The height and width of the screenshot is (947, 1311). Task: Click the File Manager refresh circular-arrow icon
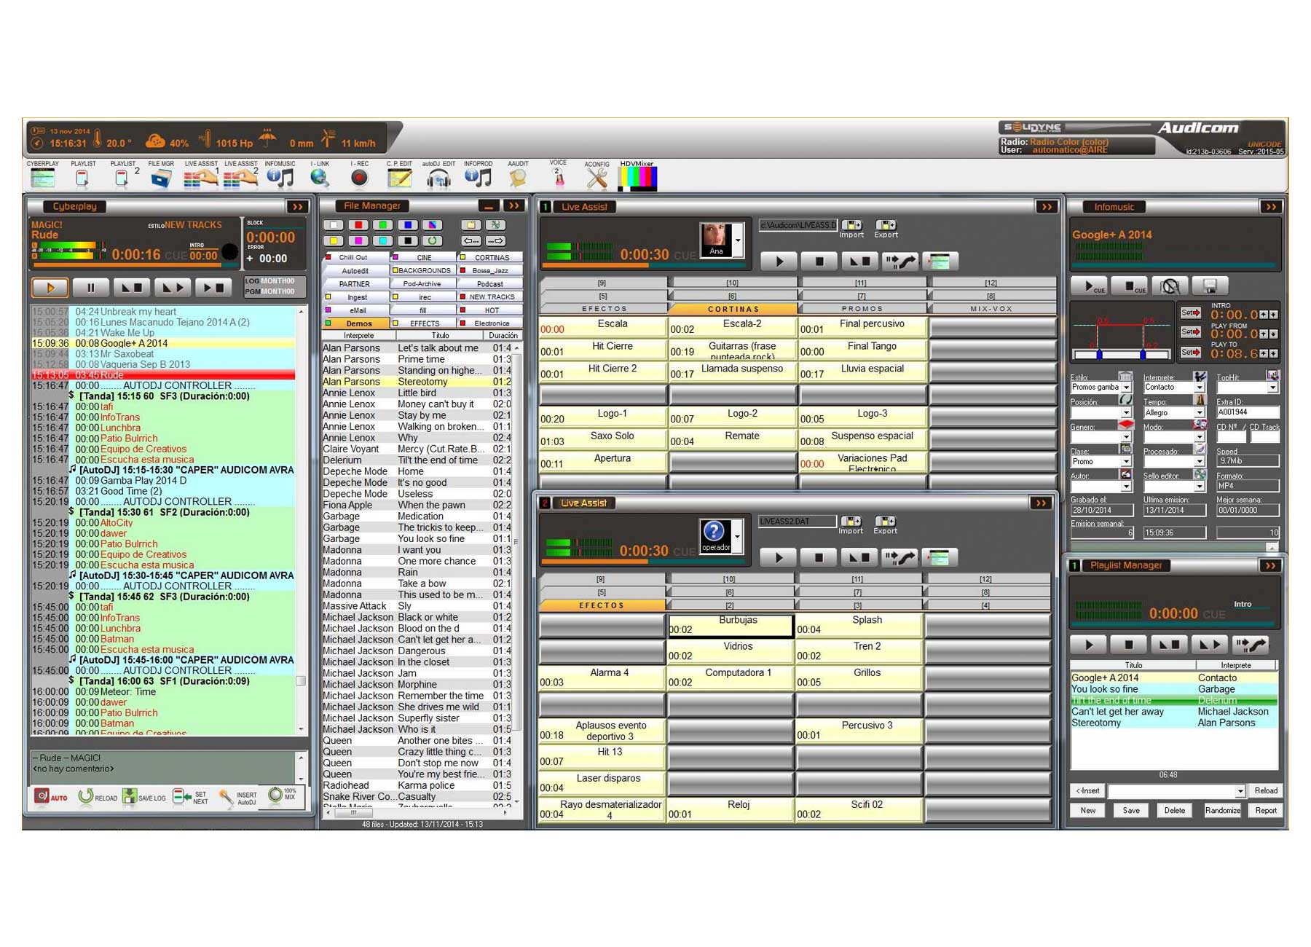tap(433, 240)
